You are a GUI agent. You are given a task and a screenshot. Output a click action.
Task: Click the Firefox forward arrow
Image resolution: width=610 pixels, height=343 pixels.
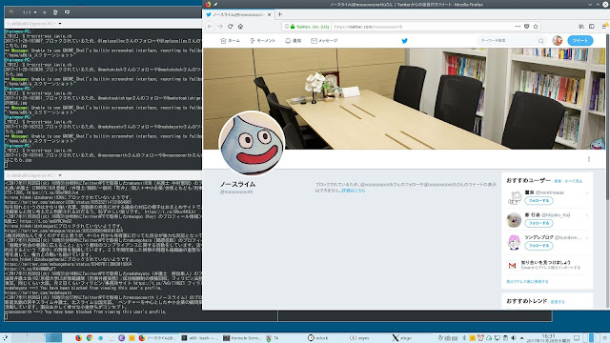click(x=220, y=27)
